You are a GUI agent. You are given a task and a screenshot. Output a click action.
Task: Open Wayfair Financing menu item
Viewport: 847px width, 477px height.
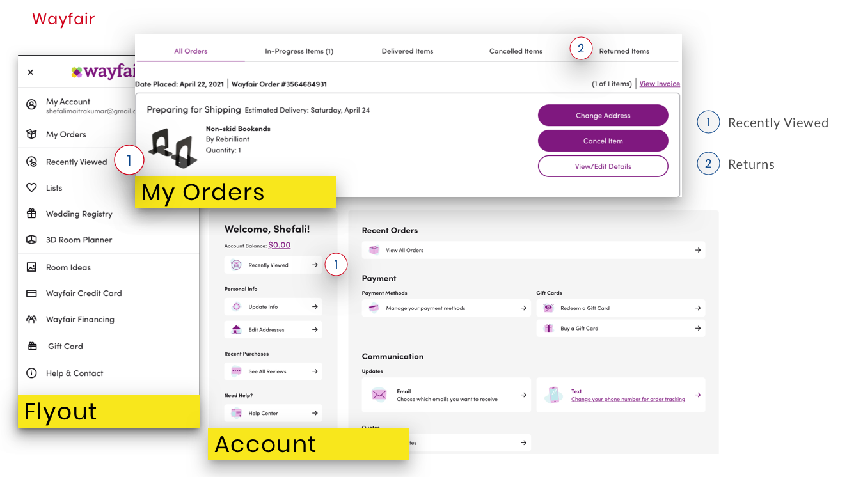[80, 319]
